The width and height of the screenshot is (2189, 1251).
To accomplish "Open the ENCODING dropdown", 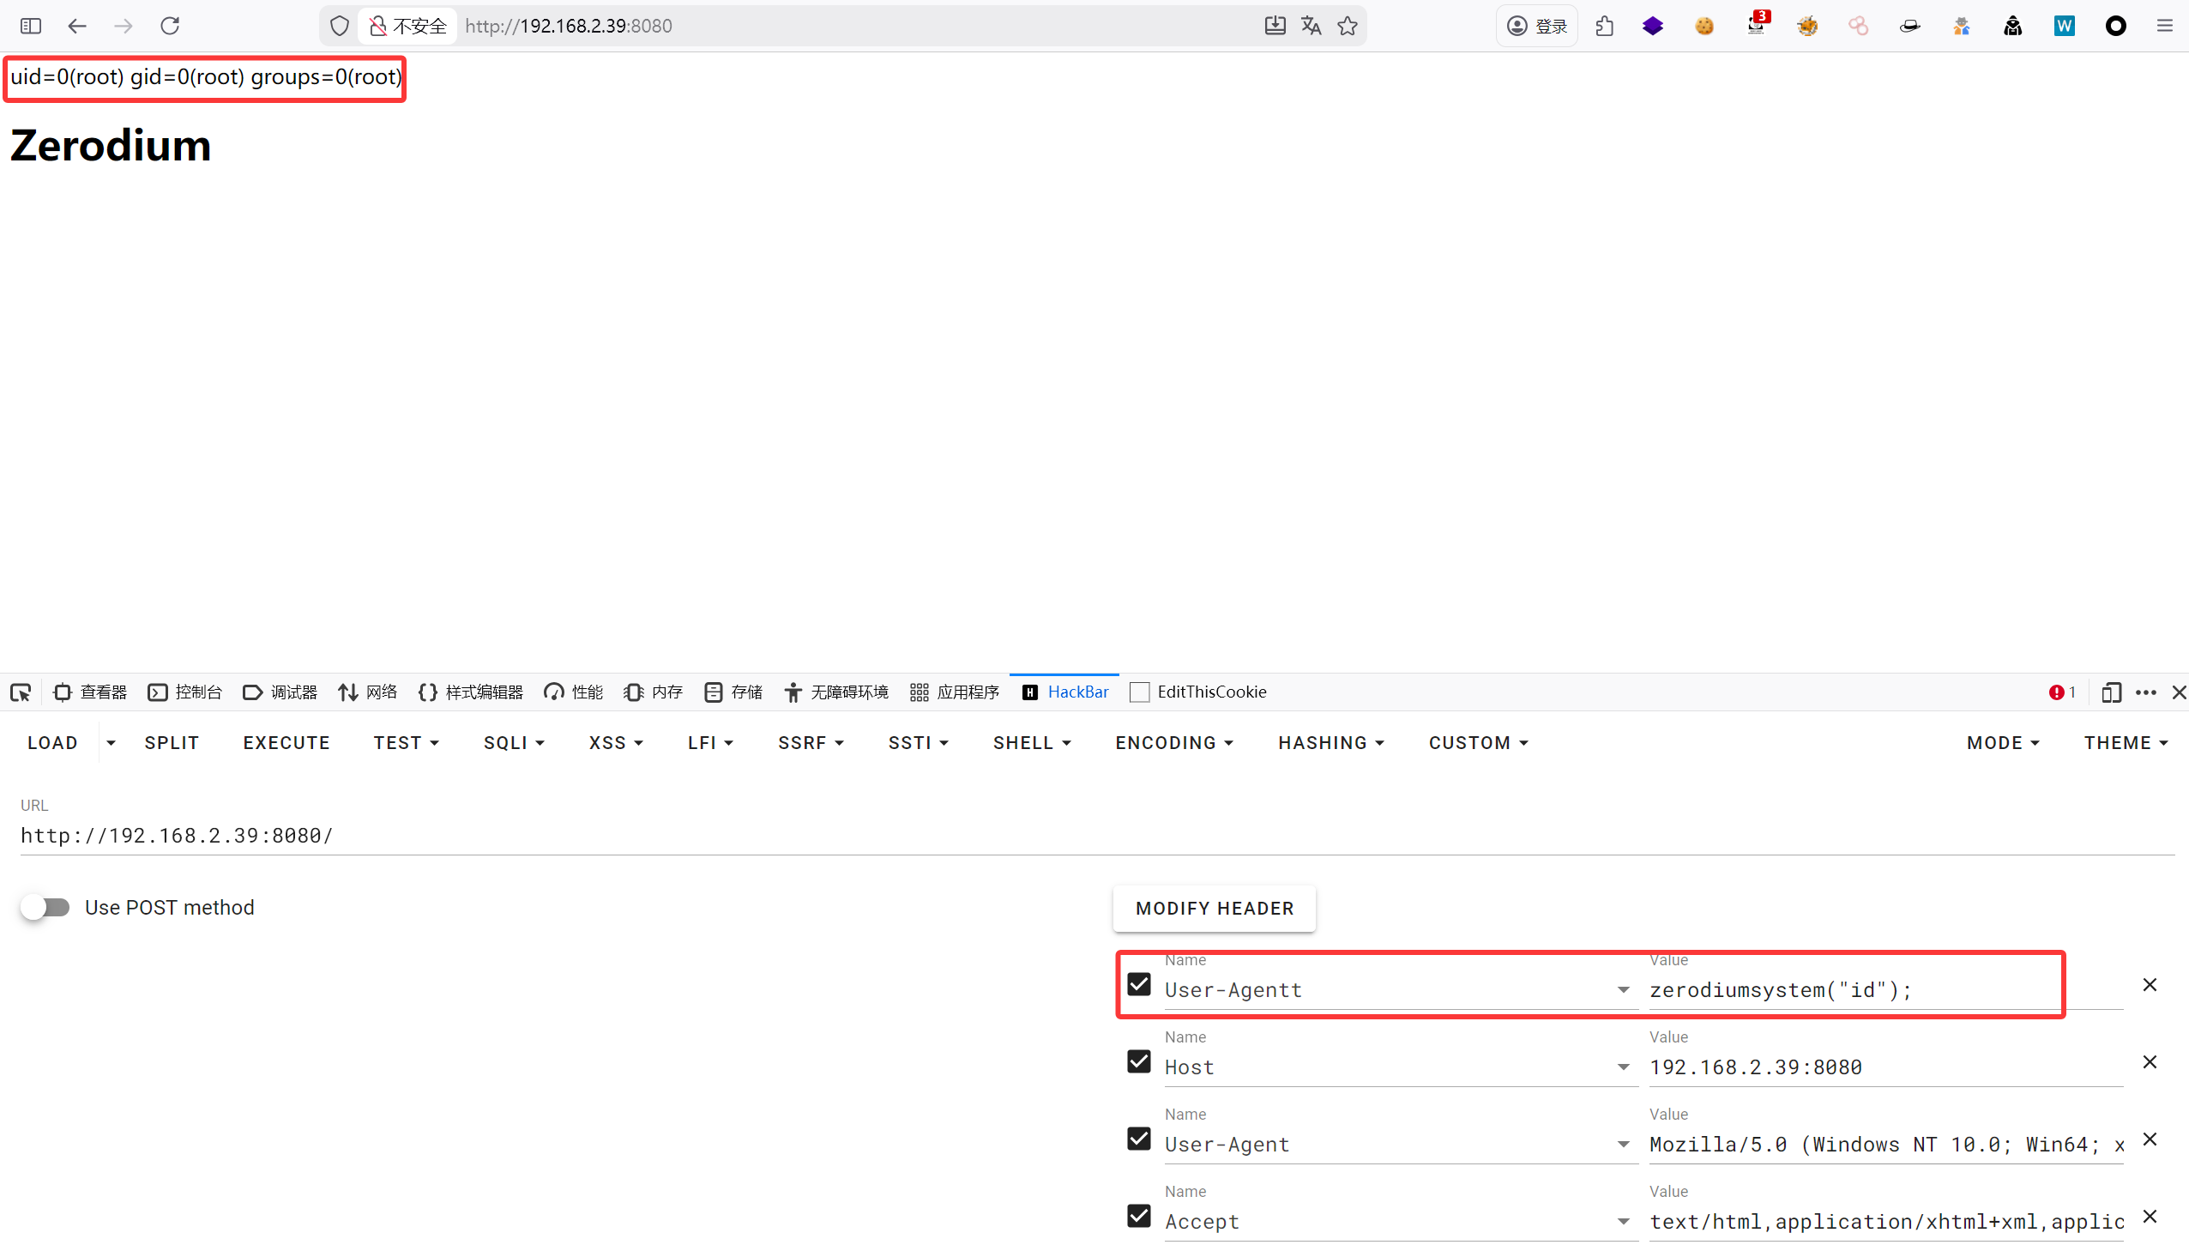I will coord(1174,743).
